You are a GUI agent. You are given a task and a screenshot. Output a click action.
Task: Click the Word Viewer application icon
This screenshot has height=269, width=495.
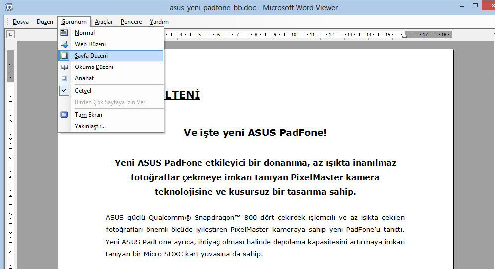pos(9,7)
